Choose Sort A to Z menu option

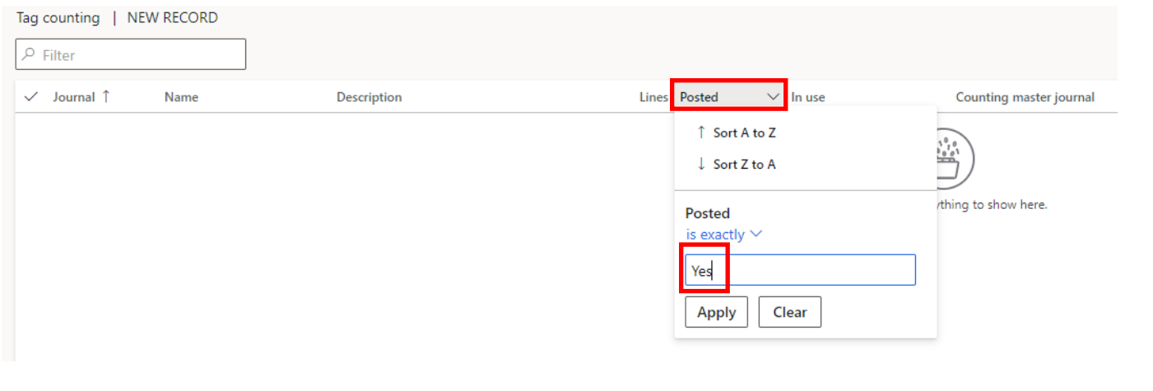click(x=744, y=133)
